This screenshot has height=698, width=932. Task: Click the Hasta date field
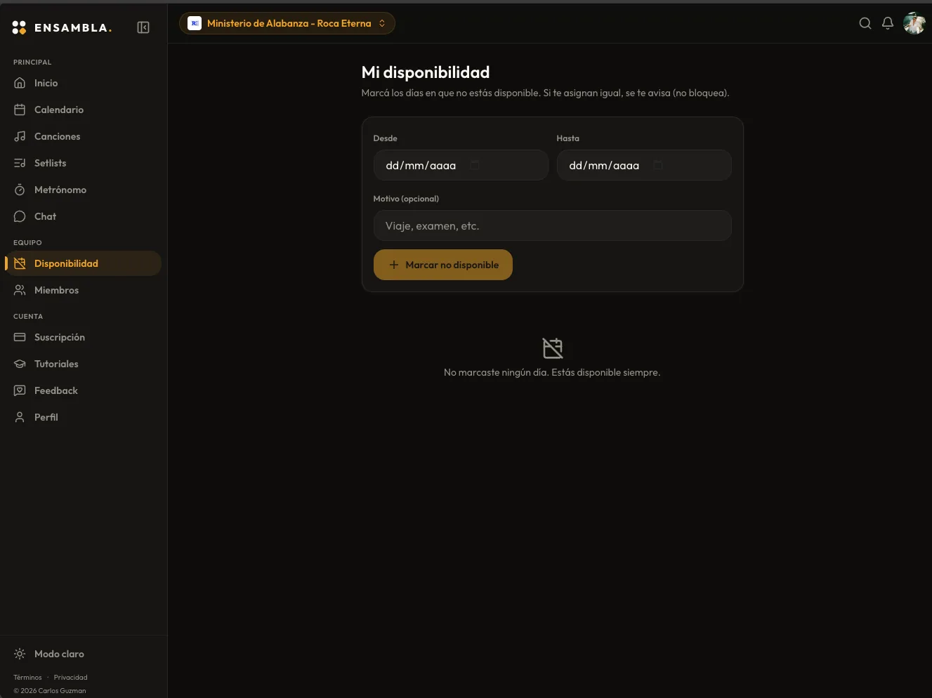coord(644,165)
